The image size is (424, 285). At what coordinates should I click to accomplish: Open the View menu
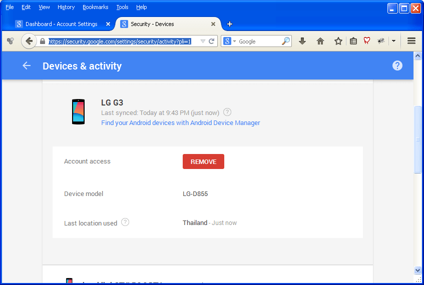click(44, 7)
